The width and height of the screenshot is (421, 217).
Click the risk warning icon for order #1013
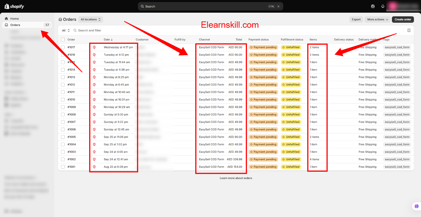(94, 77)
